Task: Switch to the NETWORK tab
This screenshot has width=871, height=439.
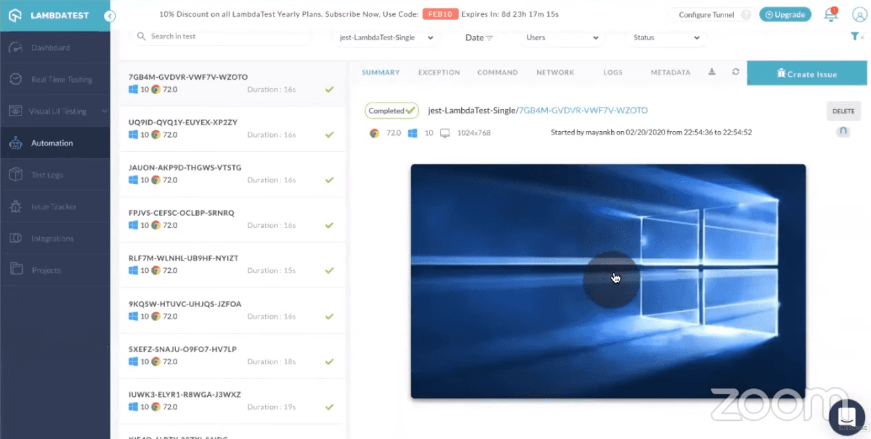Action: (555, 73)
